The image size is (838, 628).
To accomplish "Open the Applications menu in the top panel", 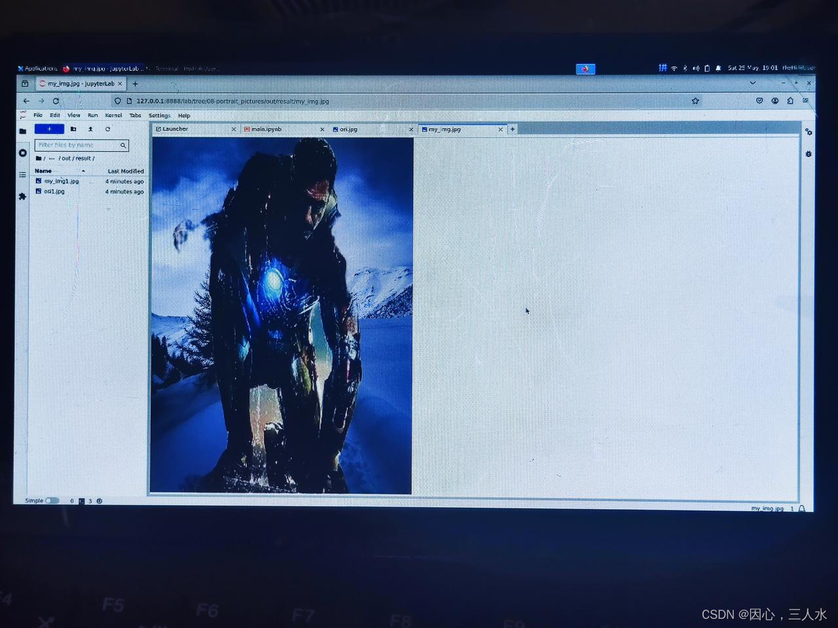I will click(37, 68).
